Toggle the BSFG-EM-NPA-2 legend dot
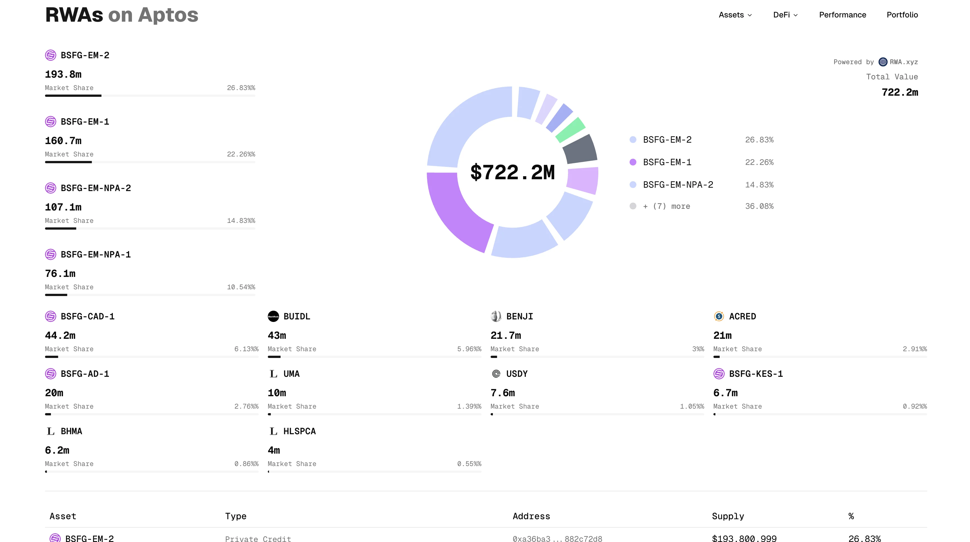This screenshot has width=970, height=542. (x=633, y=185)
